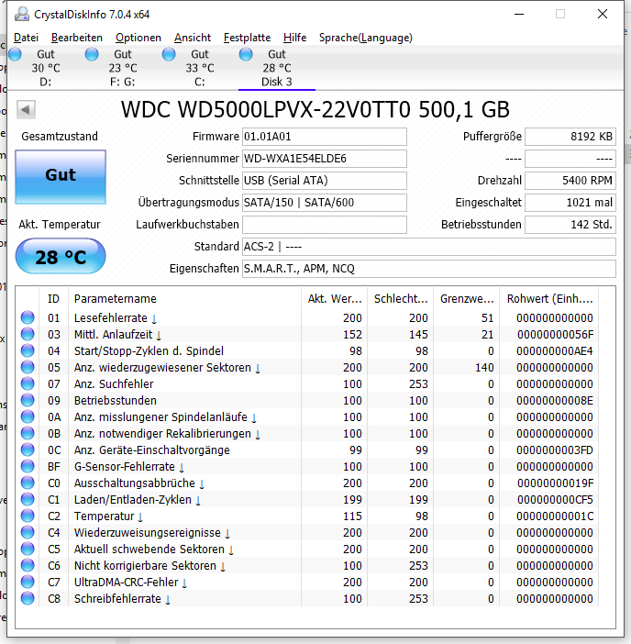The height and width of the screenshot is (644, 631).
Task: Click status orb of Temperatur C2 row
Action: (28, 516)
